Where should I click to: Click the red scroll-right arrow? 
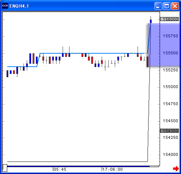click(x=176, y=169)
